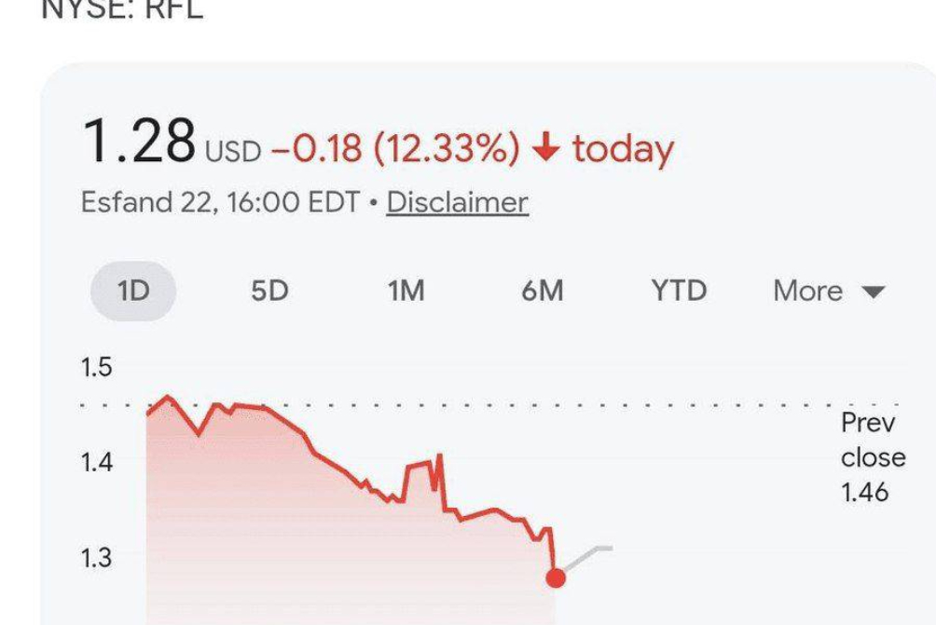
Task: Click the gray after-hours line segment
Action: (587, 557)
